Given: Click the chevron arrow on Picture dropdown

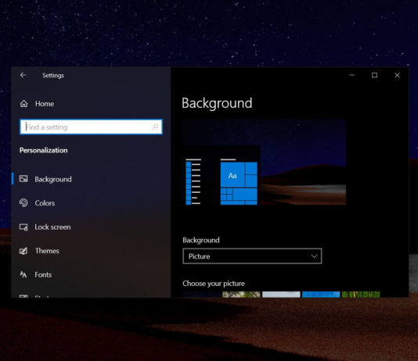Looking at the screenshot, I should pyautogui.click(x=314, y=256).
